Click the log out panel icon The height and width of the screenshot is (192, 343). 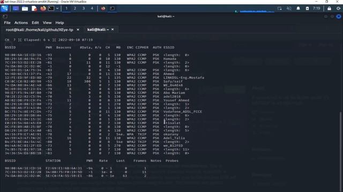[338, 9]
